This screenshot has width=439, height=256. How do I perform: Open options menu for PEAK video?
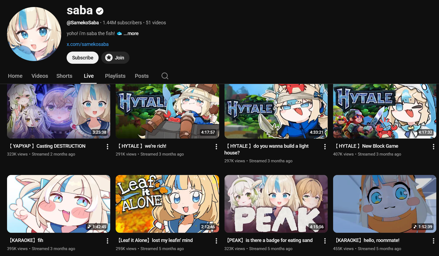point(325,241)
